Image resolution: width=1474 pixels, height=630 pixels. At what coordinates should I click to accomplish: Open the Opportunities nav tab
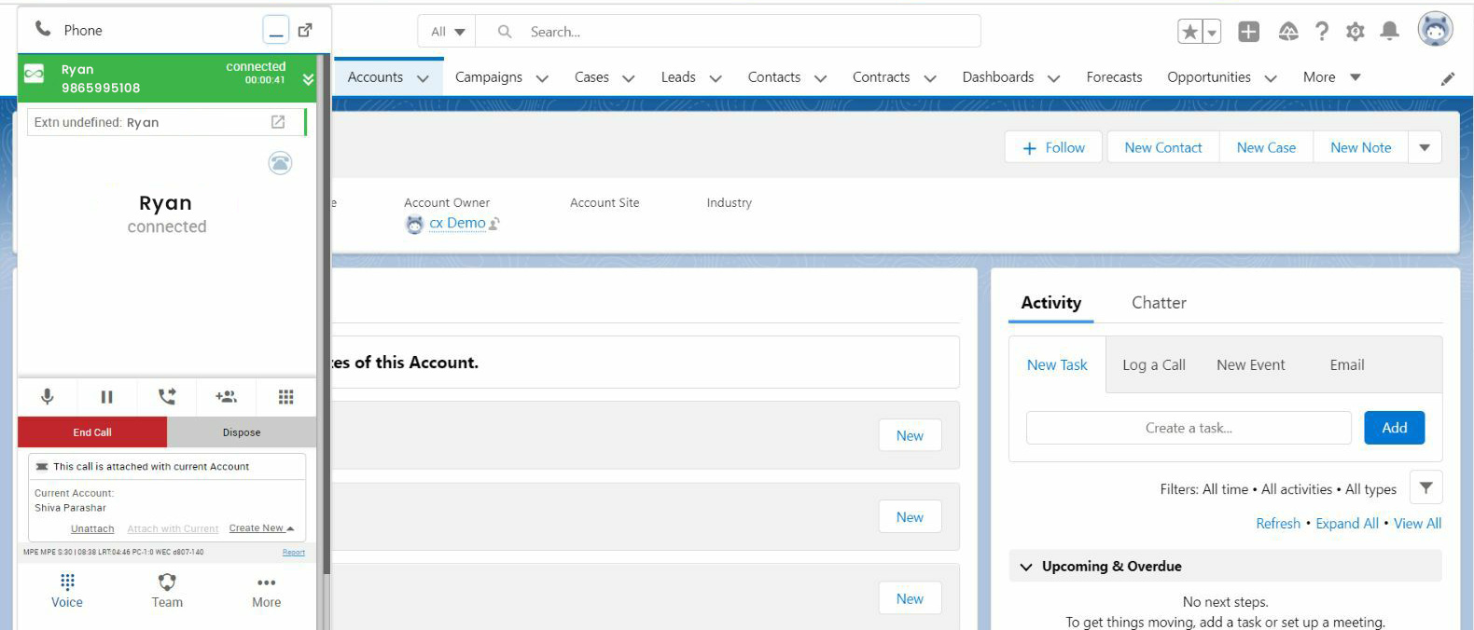[x=1209, y=77]
